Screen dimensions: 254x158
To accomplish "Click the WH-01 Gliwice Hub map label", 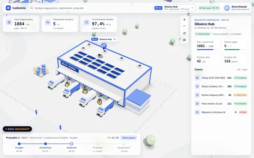I will (x=104, y=39).
